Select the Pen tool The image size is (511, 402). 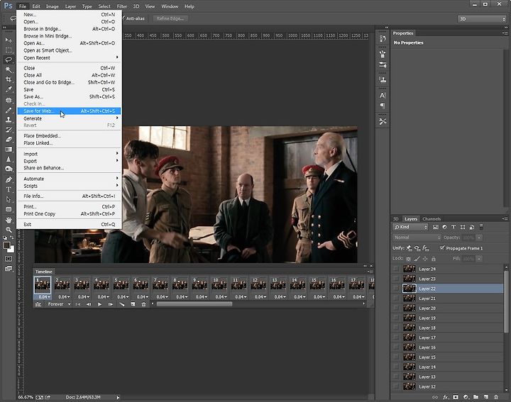pyautogui.click(x=9, y=179)
